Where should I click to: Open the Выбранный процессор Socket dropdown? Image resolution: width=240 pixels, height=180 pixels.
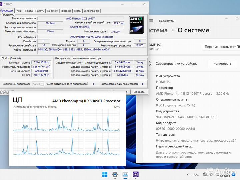click(38, 84)
